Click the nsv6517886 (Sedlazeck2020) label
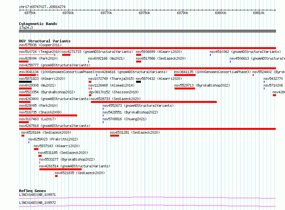The image size is (285, 210). pyautogui.click(x=161, y=58)
